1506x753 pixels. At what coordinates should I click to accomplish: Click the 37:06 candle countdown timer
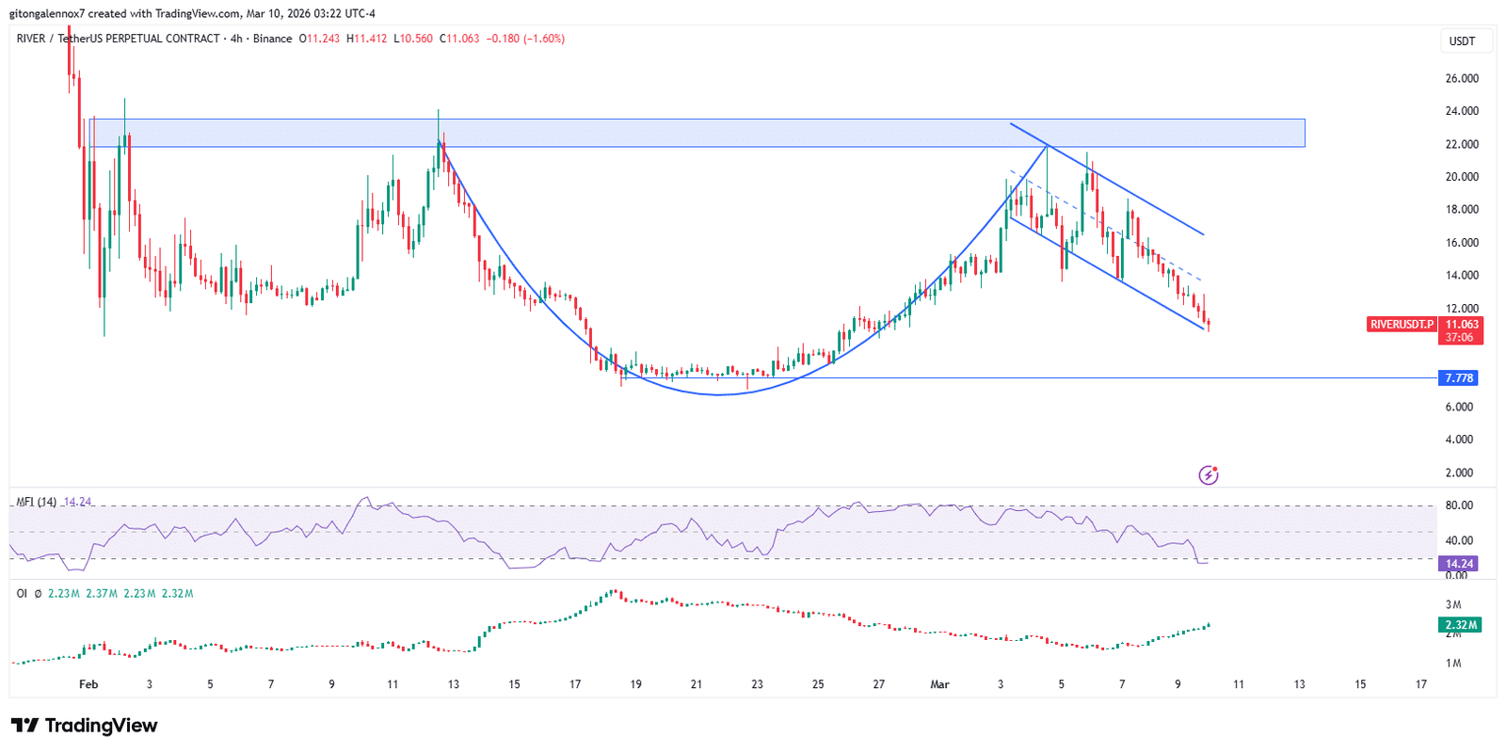(x=1460, y=338)
